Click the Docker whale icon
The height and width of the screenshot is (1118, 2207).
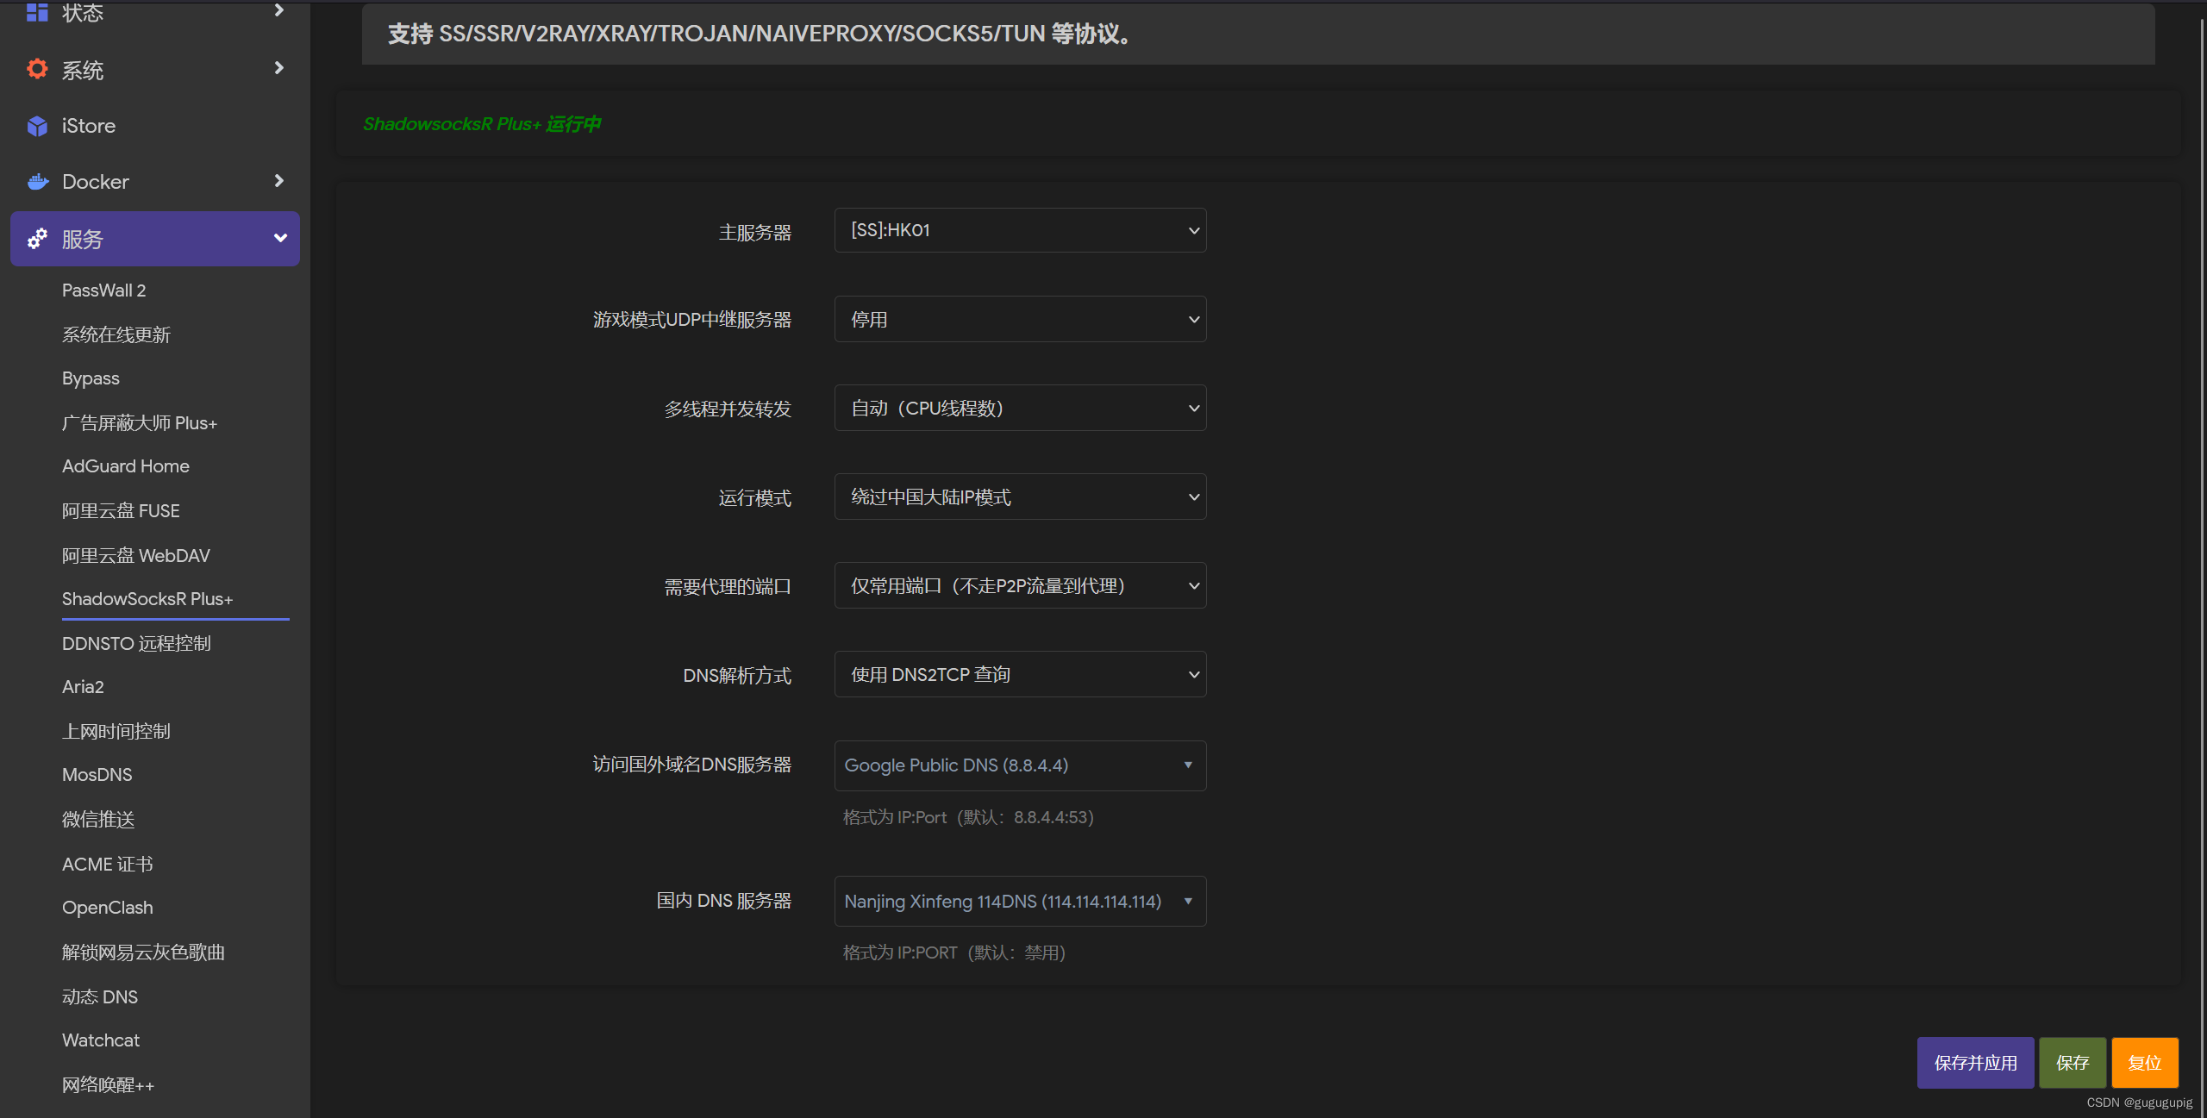pyautogui.click(x=38, y=182)
